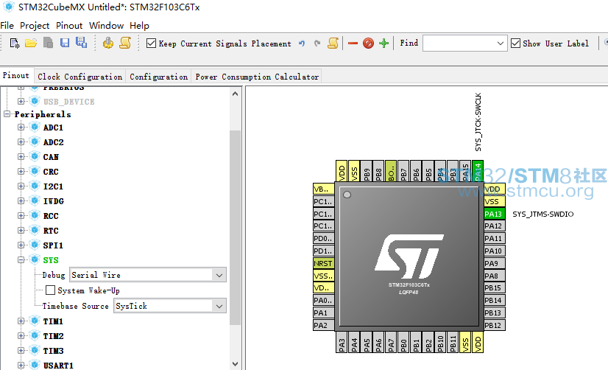Open the Pinout menu

69,26
